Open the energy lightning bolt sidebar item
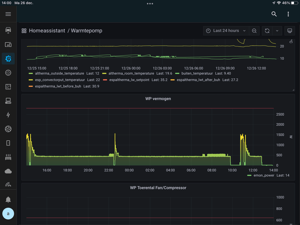Viewport: 300px width, 225px height. pyautogui.click(x=8, y=115)
